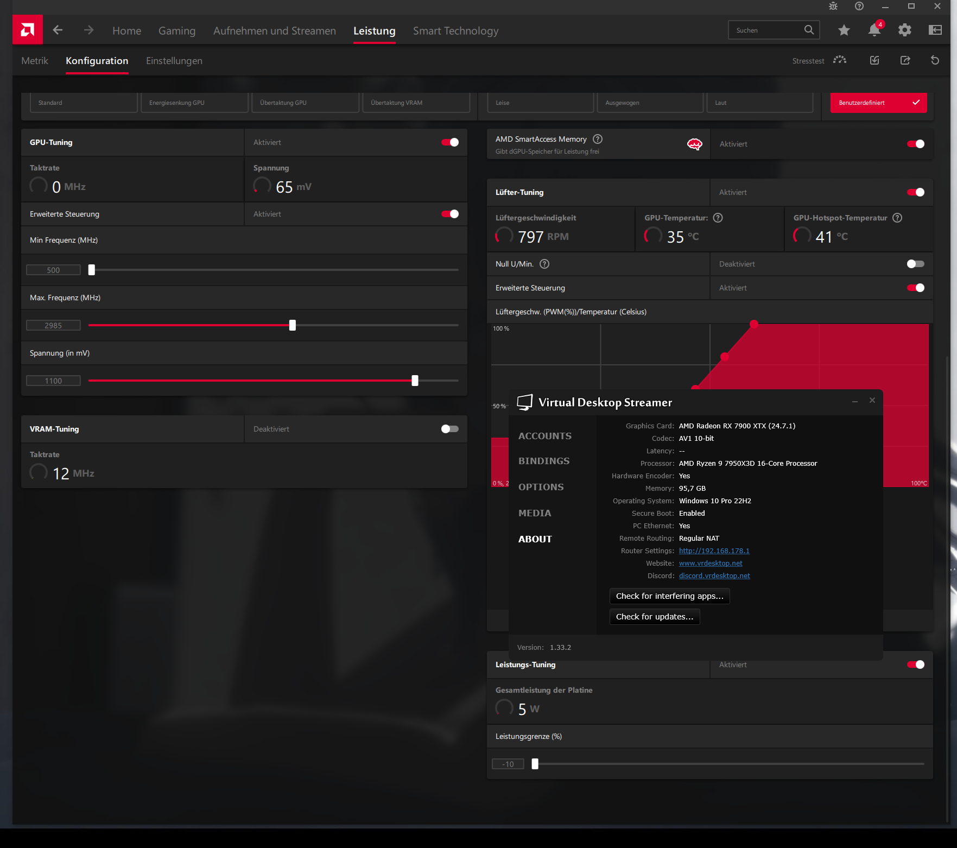The width and height of the screenshot is (957, 848).
Task: Click the search magnifier icon
Action: [809, 30]
